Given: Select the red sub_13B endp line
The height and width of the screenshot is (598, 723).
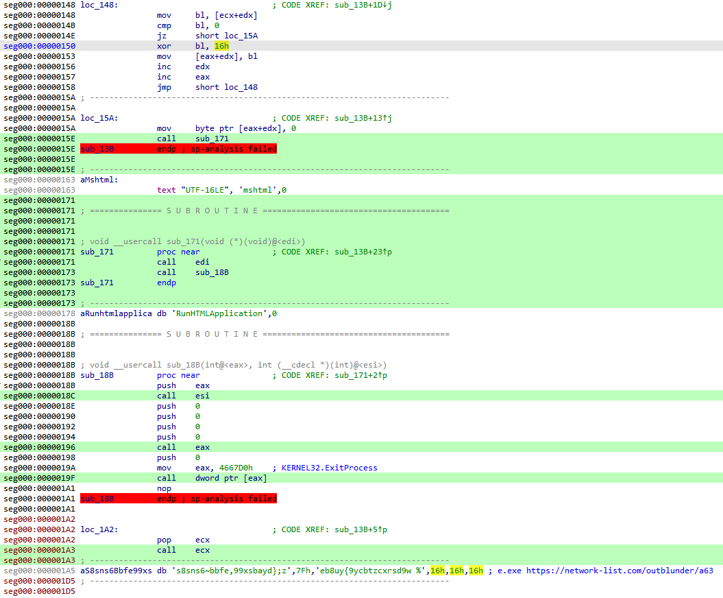Looking at the screenshot, I should point(178,149).
